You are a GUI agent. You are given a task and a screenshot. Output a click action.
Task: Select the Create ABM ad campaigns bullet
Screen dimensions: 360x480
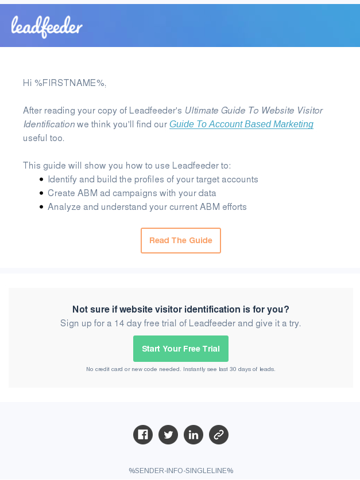point(132,193)
